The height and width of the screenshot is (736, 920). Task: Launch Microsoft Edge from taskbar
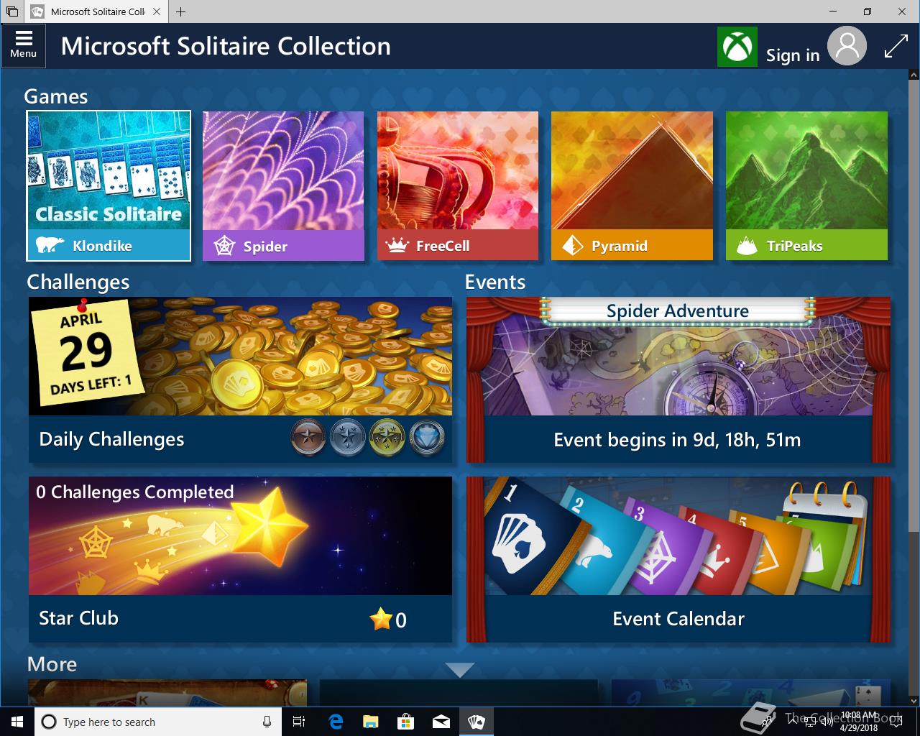point(335,722)
